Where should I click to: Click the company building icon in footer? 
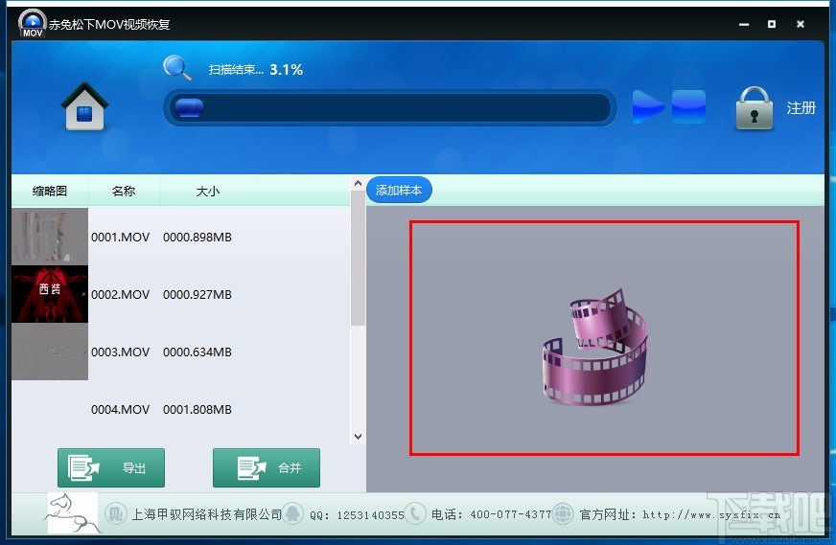click(x=115, y=514)
